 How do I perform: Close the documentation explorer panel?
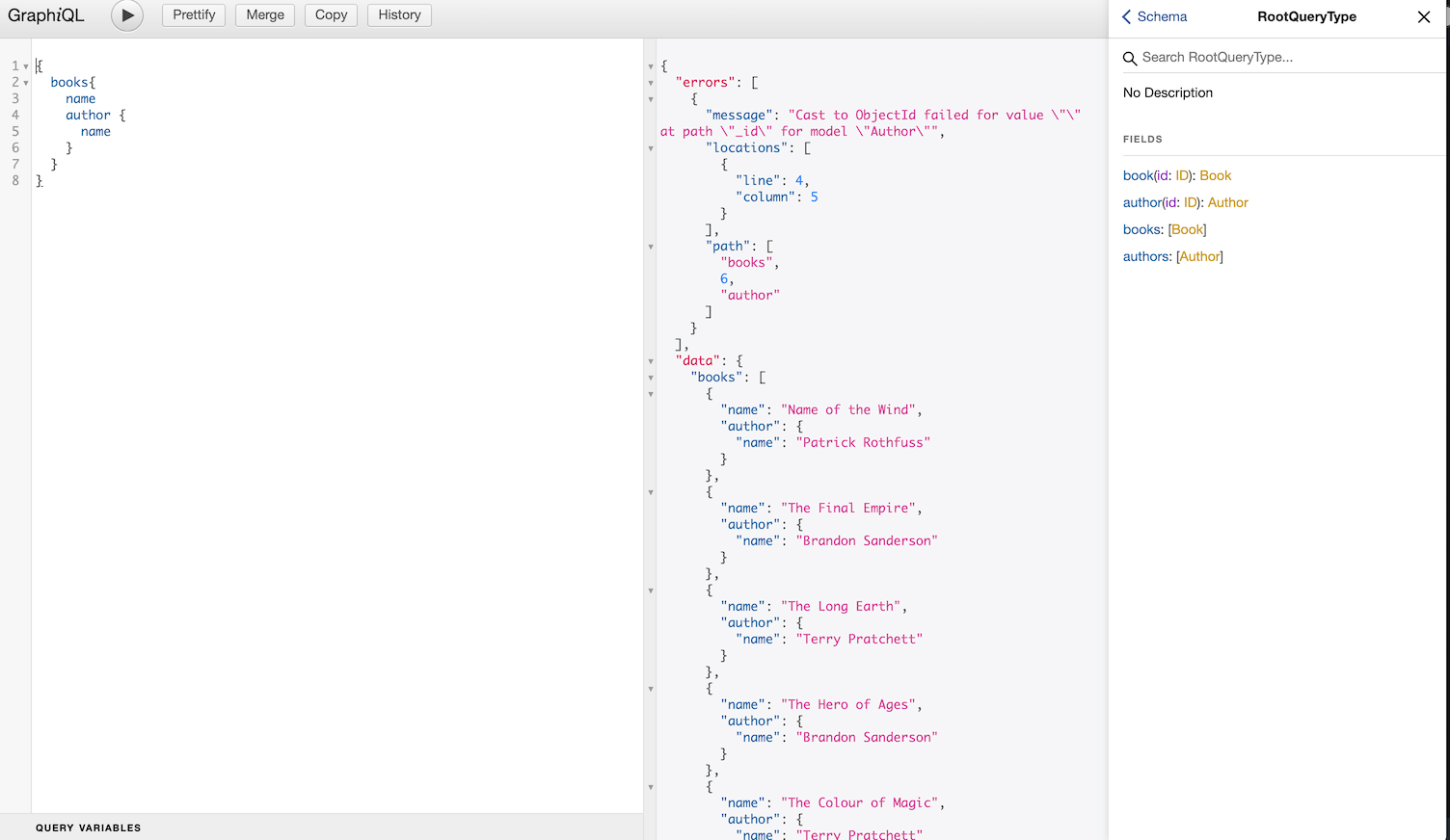click(1424, 16)
